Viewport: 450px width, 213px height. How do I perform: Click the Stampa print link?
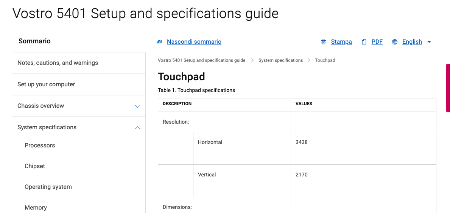coord(341,42)
